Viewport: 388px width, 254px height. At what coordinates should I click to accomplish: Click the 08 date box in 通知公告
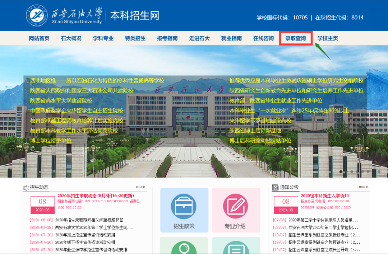(286, 205)
